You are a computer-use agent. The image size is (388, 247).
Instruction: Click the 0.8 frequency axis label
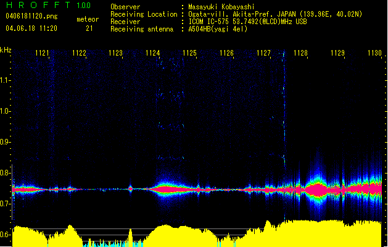pyautogui.click(x=4, y=173)
